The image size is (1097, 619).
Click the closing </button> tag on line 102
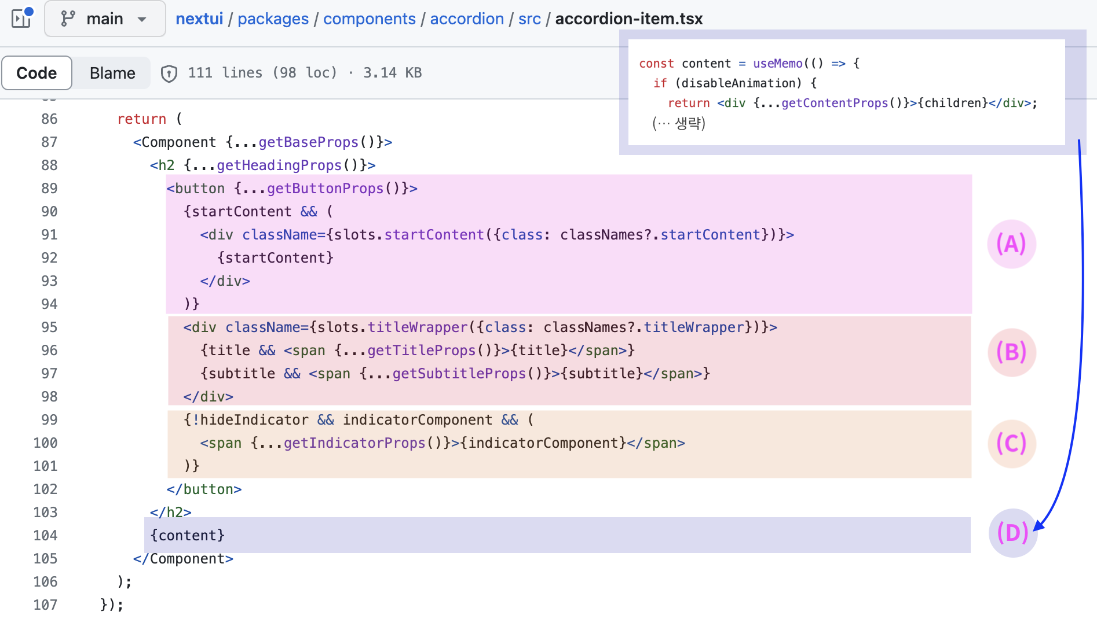point(204,489)
